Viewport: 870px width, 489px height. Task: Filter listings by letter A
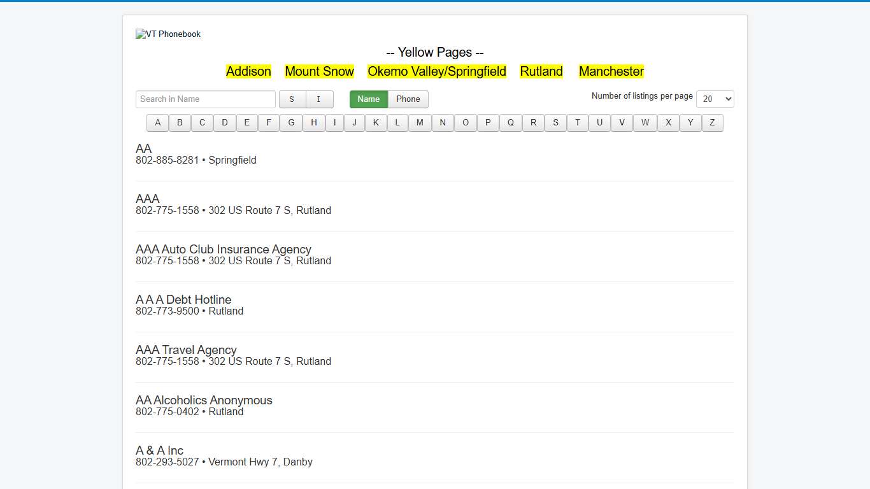pos(157,123)
